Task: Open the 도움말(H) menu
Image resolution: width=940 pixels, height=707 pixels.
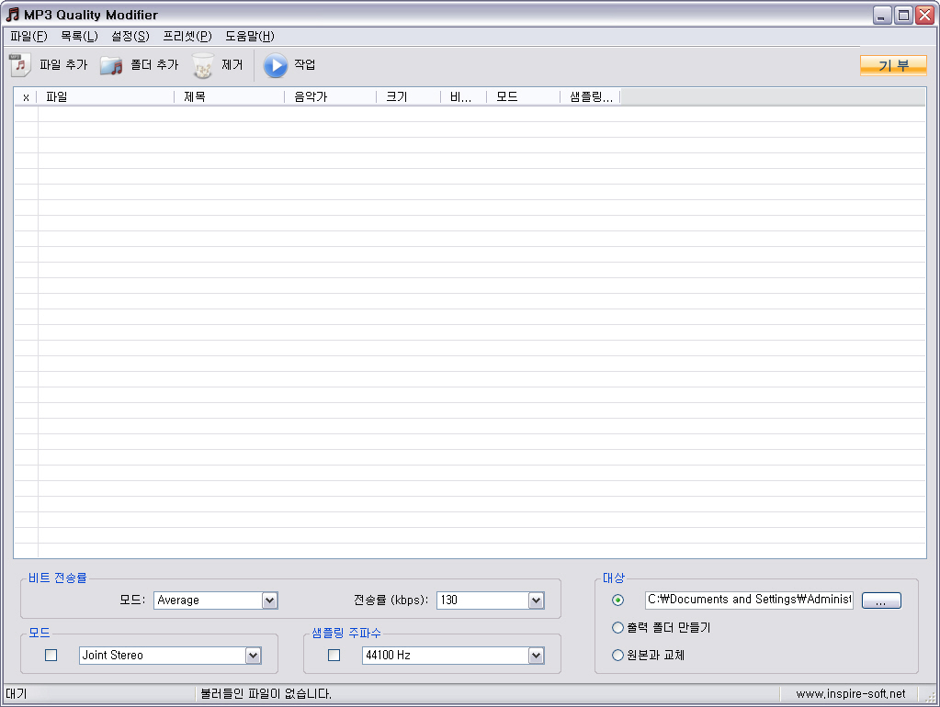Action: click(x=249, y=36)
